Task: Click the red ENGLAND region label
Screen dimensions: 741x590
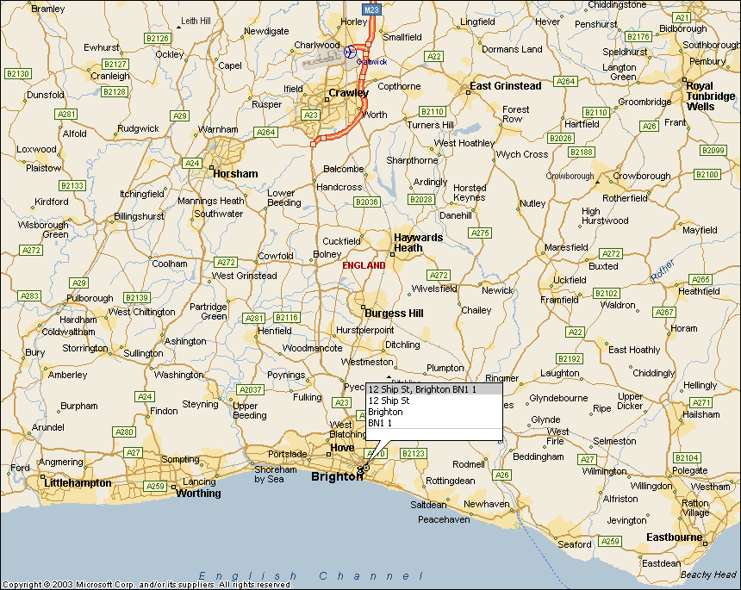Action: coord(364,265)
